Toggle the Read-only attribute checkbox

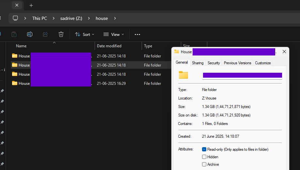click(204, 149)
